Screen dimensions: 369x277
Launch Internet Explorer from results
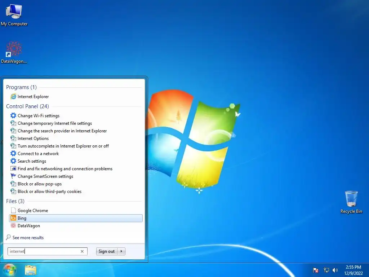33,97
